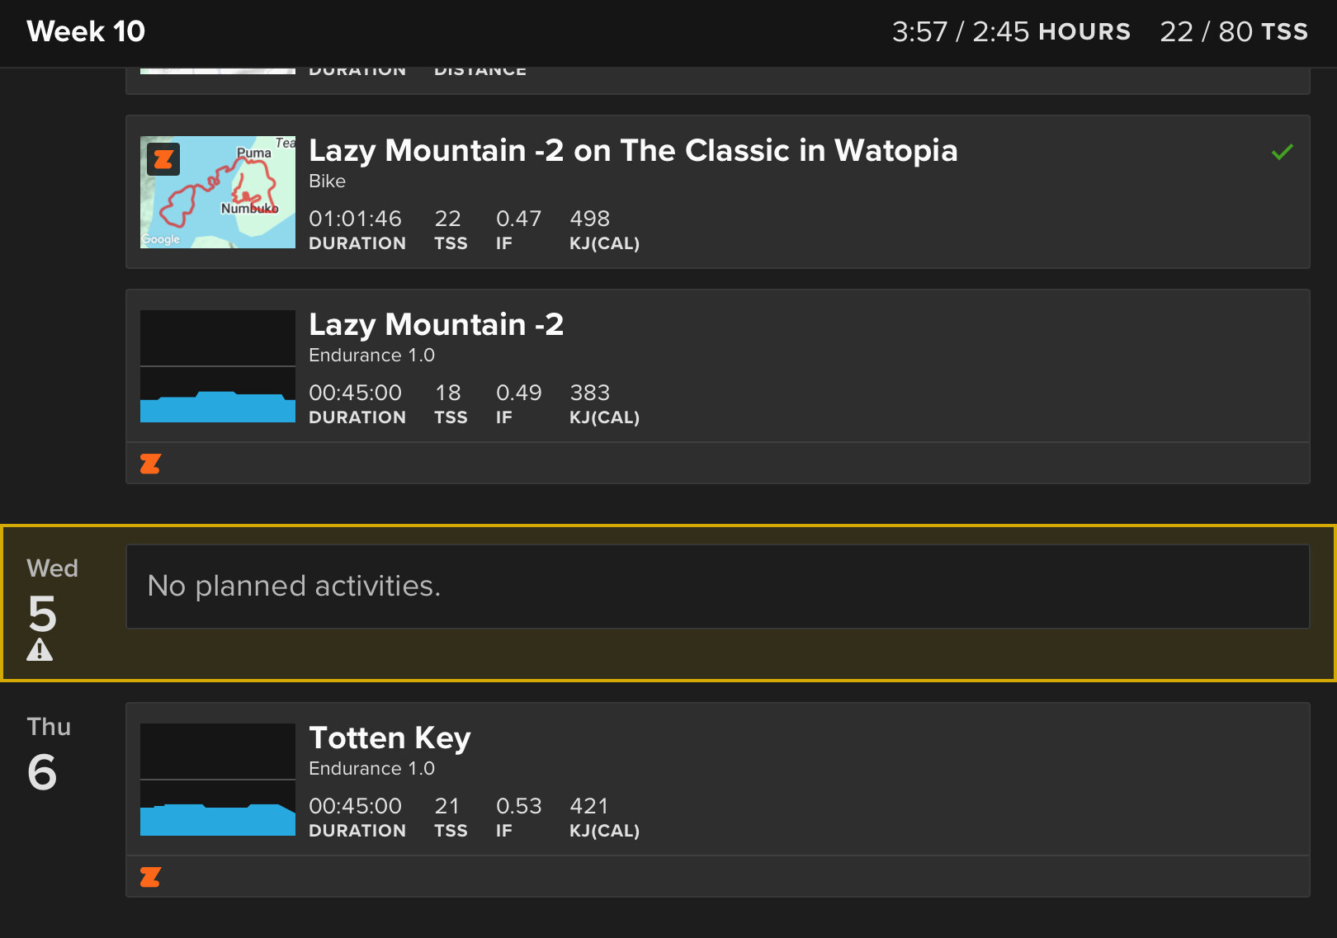Open the Totten Key workout profile graph
1337x938 pixels.
point(218,780)
